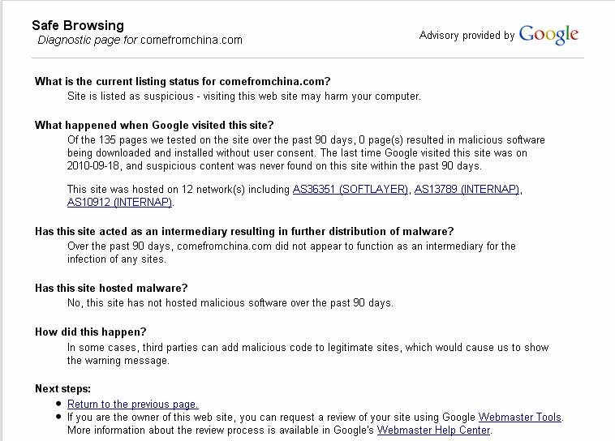
Task: Click the 'acted as an intermediary' question heading
Action: tap(244, 231)
